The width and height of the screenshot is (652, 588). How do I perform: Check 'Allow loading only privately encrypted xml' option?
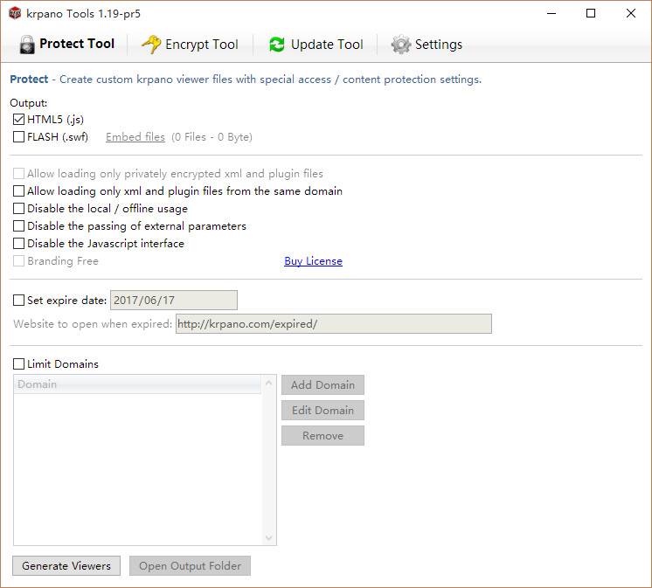18,173
